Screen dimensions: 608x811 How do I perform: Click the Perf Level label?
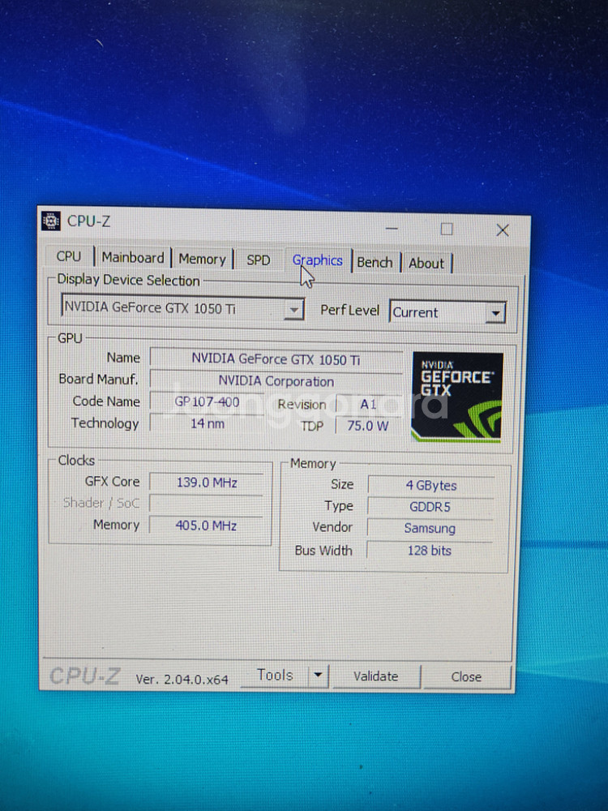[x=350, y=311]
